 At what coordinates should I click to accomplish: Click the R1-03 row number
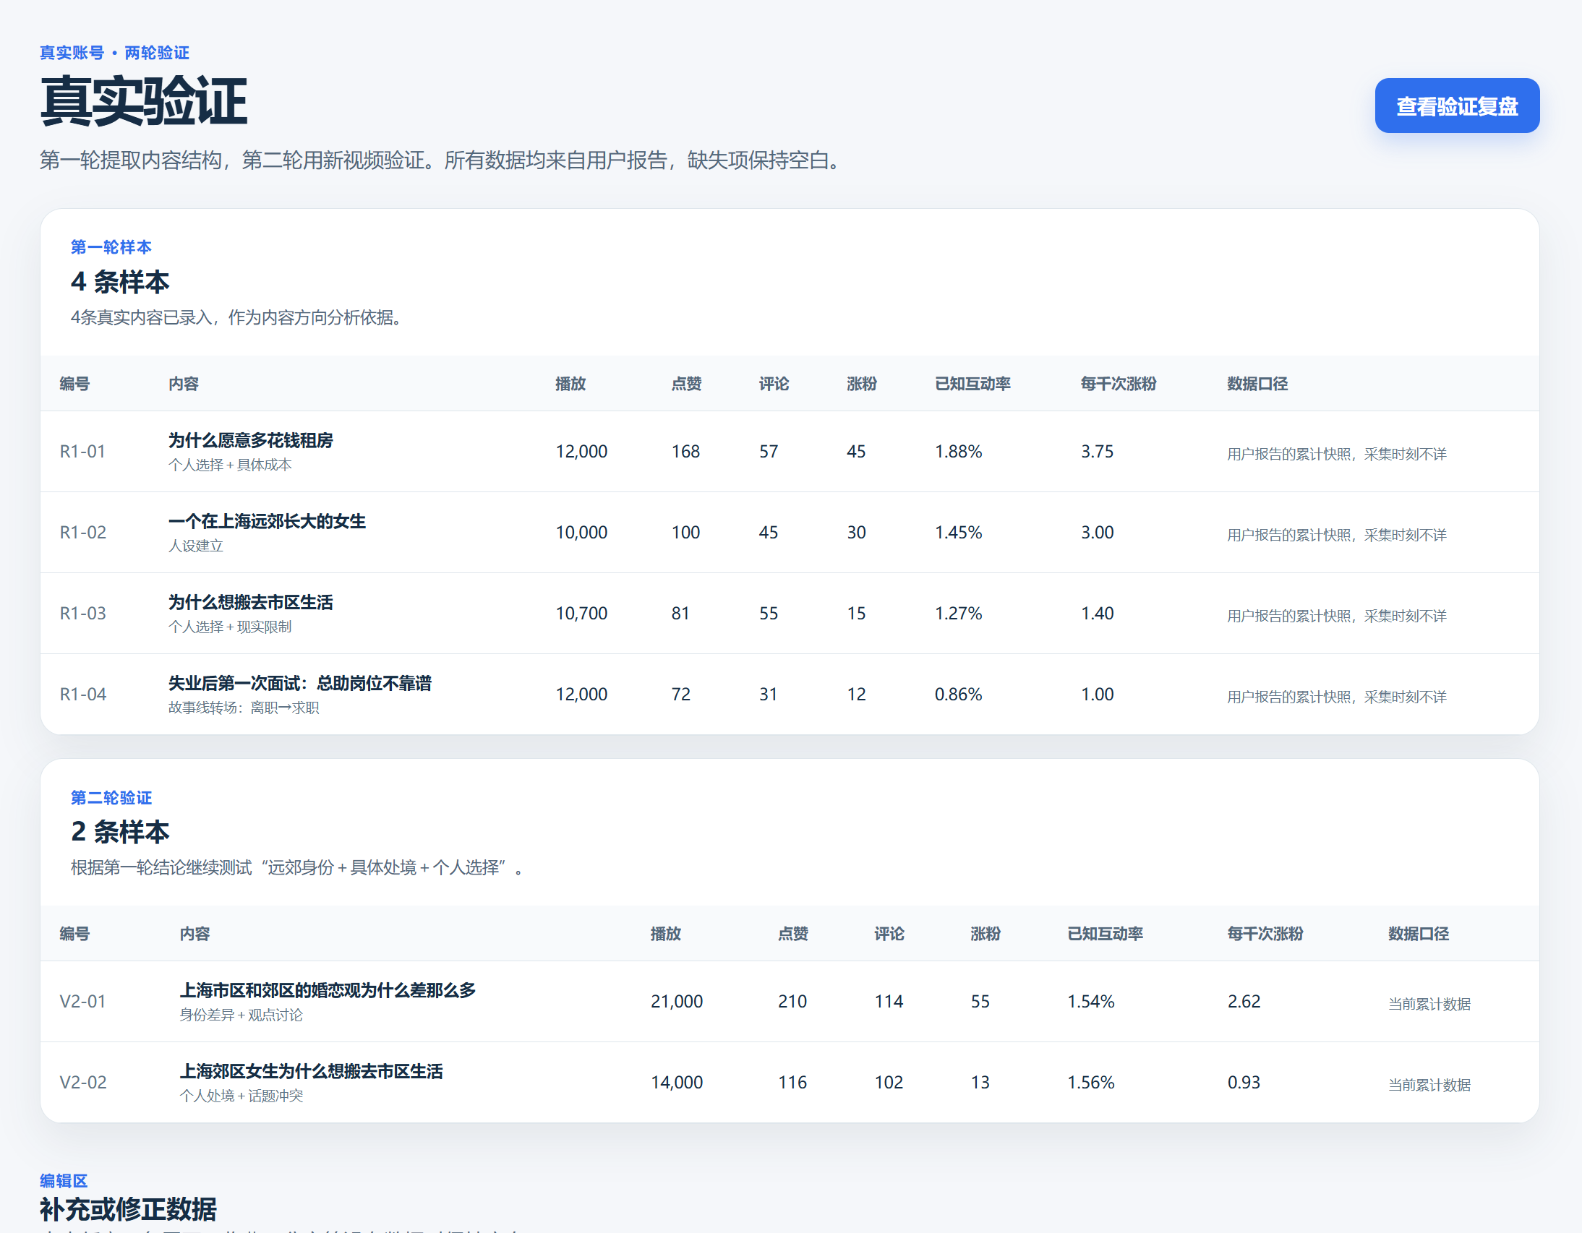[x=82, y=614]
